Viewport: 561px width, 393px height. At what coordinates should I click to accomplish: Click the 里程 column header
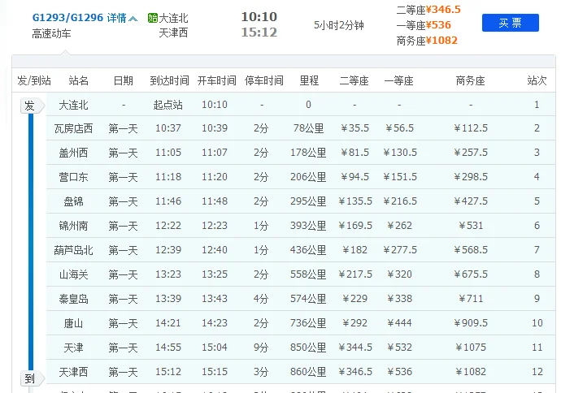click(x=309, y=80)
